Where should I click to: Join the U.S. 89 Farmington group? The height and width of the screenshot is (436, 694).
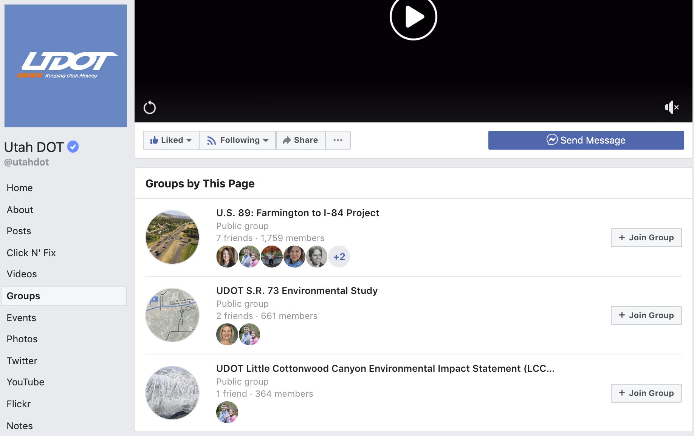(646, 238)
